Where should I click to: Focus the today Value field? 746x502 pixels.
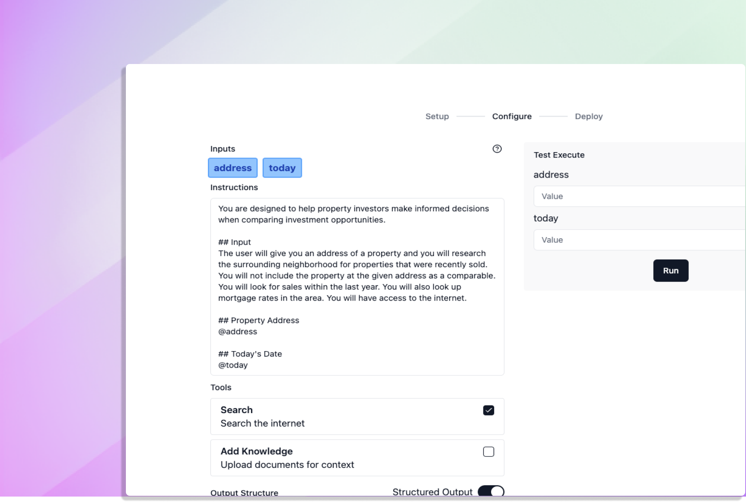point(640,240)
